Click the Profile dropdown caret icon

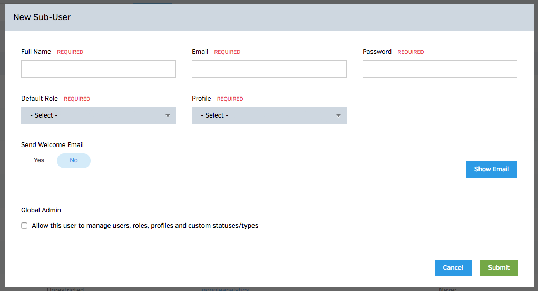tap(338, 115)
